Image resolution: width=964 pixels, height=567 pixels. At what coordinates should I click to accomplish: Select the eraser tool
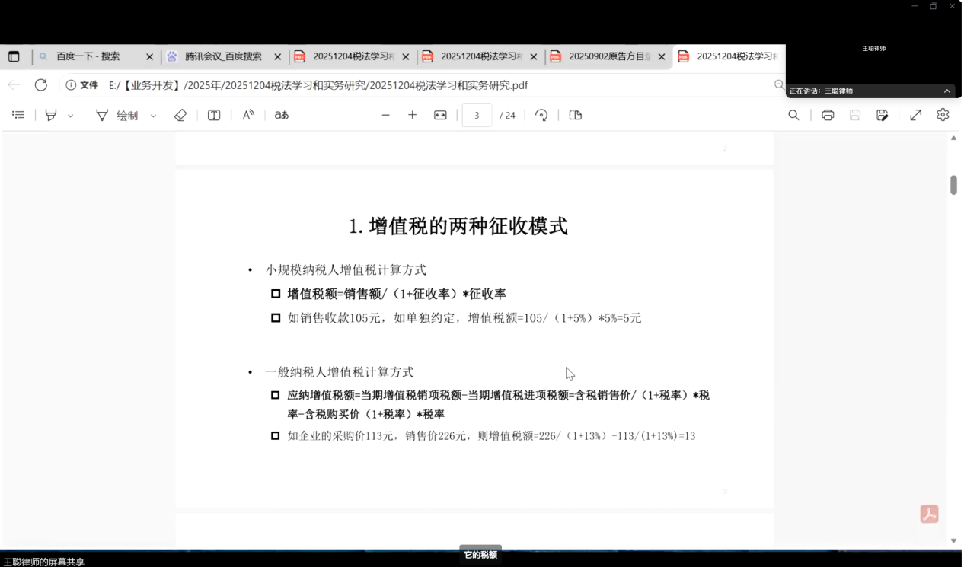coord(180,115)
